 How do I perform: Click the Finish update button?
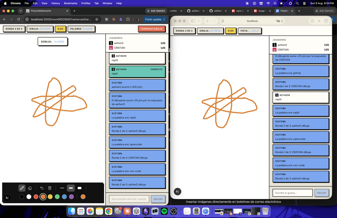click(x=155, y=19)
